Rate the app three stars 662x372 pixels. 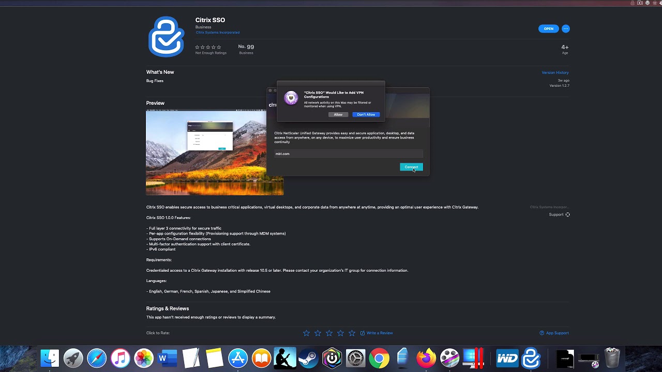pos(329,333)
